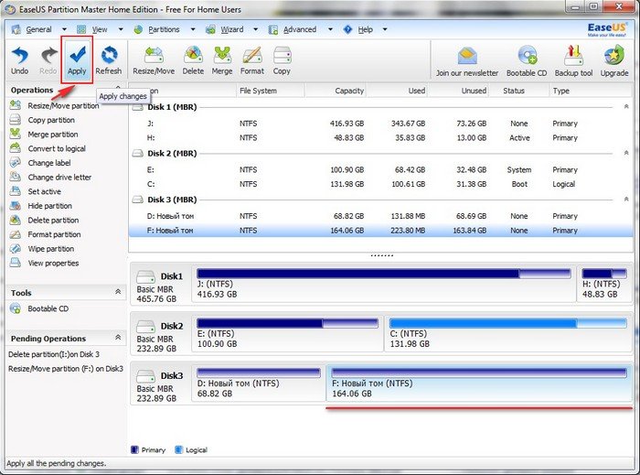
Task: Click dropdown arrow next to General
Action: tap(64, 29)
